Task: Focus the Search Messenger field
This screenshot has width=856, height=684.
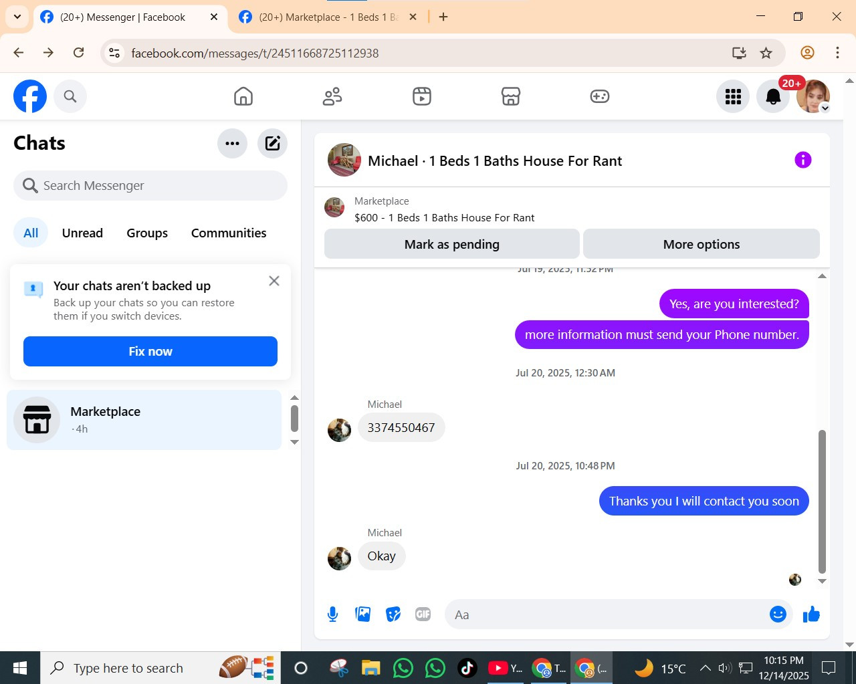Action: [150, 185]
